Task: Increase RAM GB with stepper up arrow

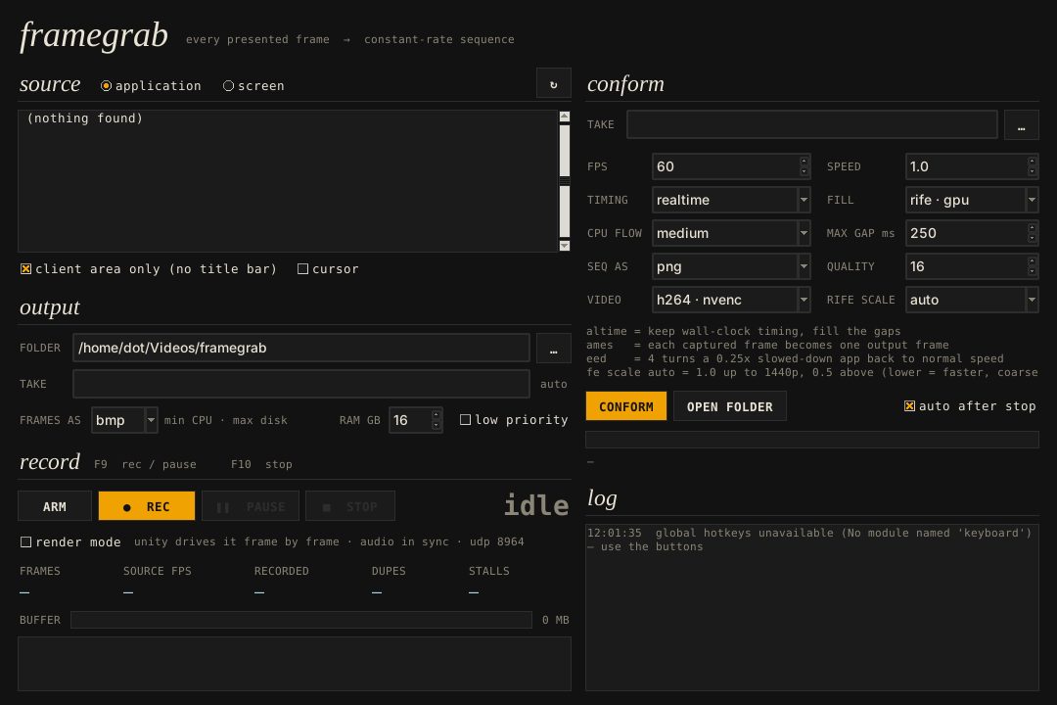Action: tap(437, 415)
